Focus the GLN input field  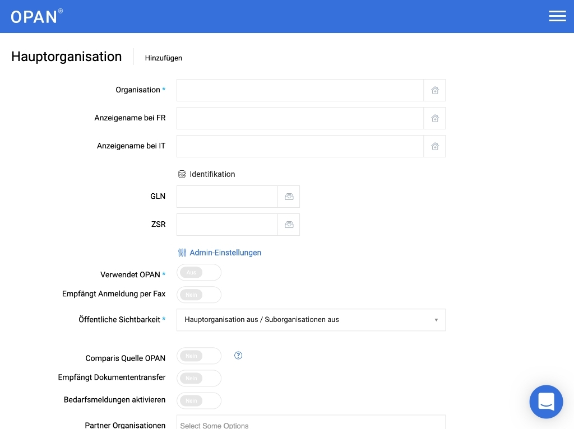[227, 197]
